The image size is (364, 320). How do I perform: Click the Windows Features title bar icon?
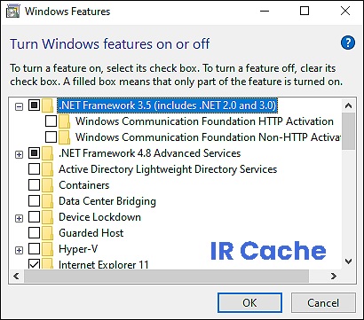[x=12, y=12]
